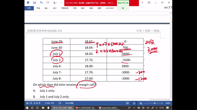Save the document with the floppy disk icon
This screenshot has height=110, width=197.
pyautogui.click(x=35, y=3)
